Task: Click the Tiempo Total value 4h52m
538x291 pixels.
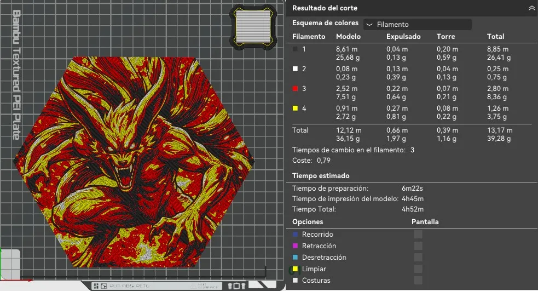Action: pyautogui.click(x=413, y=209)
